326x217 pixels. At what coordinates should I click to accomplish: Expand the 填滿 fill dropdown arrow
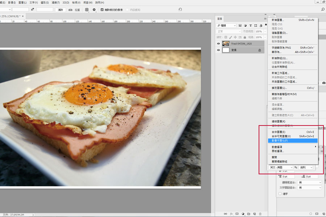tap(265, 37)
